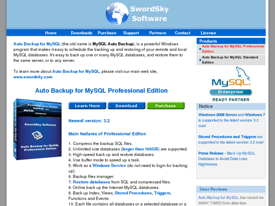
Task: Open the Support navigation item
Action: 131,33
